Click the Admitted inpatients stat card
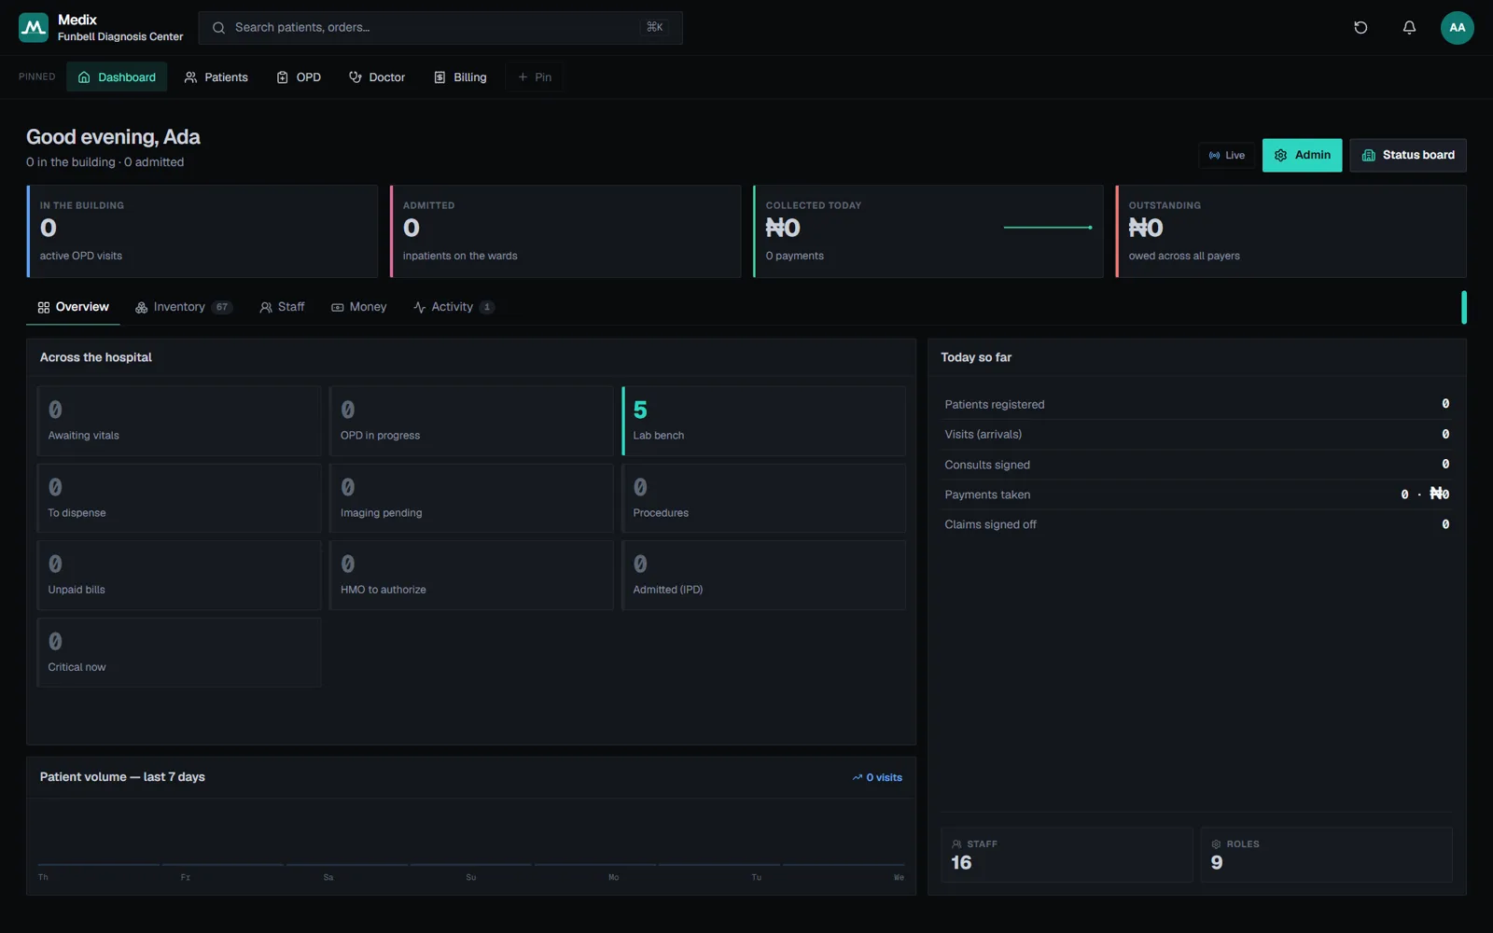 coord(565,231)
